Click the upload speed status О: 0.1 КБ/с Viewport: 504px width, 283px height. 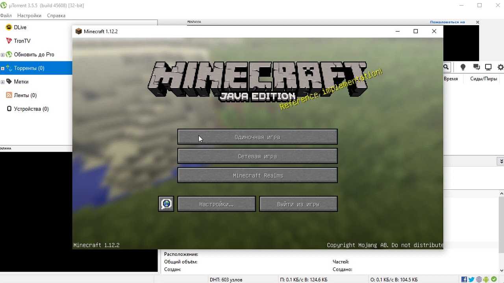pos(394,280)
